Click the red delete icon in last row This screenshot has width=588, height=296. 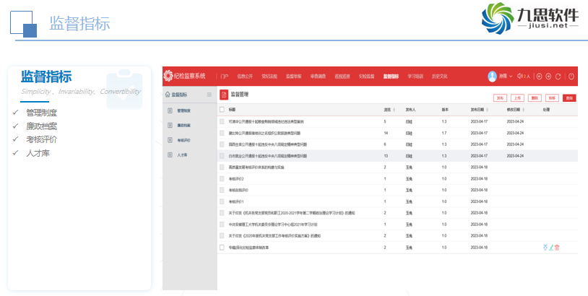tap(557, 248)
